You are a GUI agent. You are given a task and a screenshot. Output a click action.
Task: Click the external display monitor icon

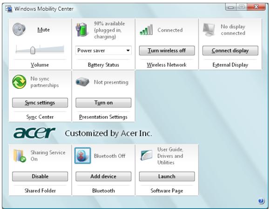point(209,30)
